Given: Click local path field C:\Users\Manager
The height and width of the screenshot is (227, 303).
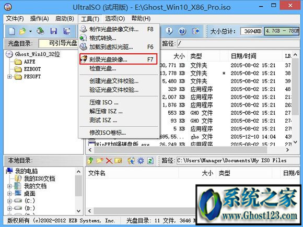Looking at the screenshot, I should pos(238,161).
